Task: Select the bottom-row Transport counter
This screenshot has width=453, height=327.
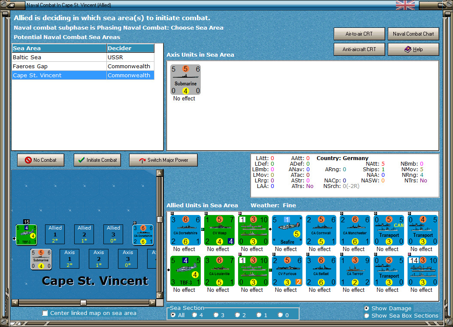Action: click(x=389, y=271)
